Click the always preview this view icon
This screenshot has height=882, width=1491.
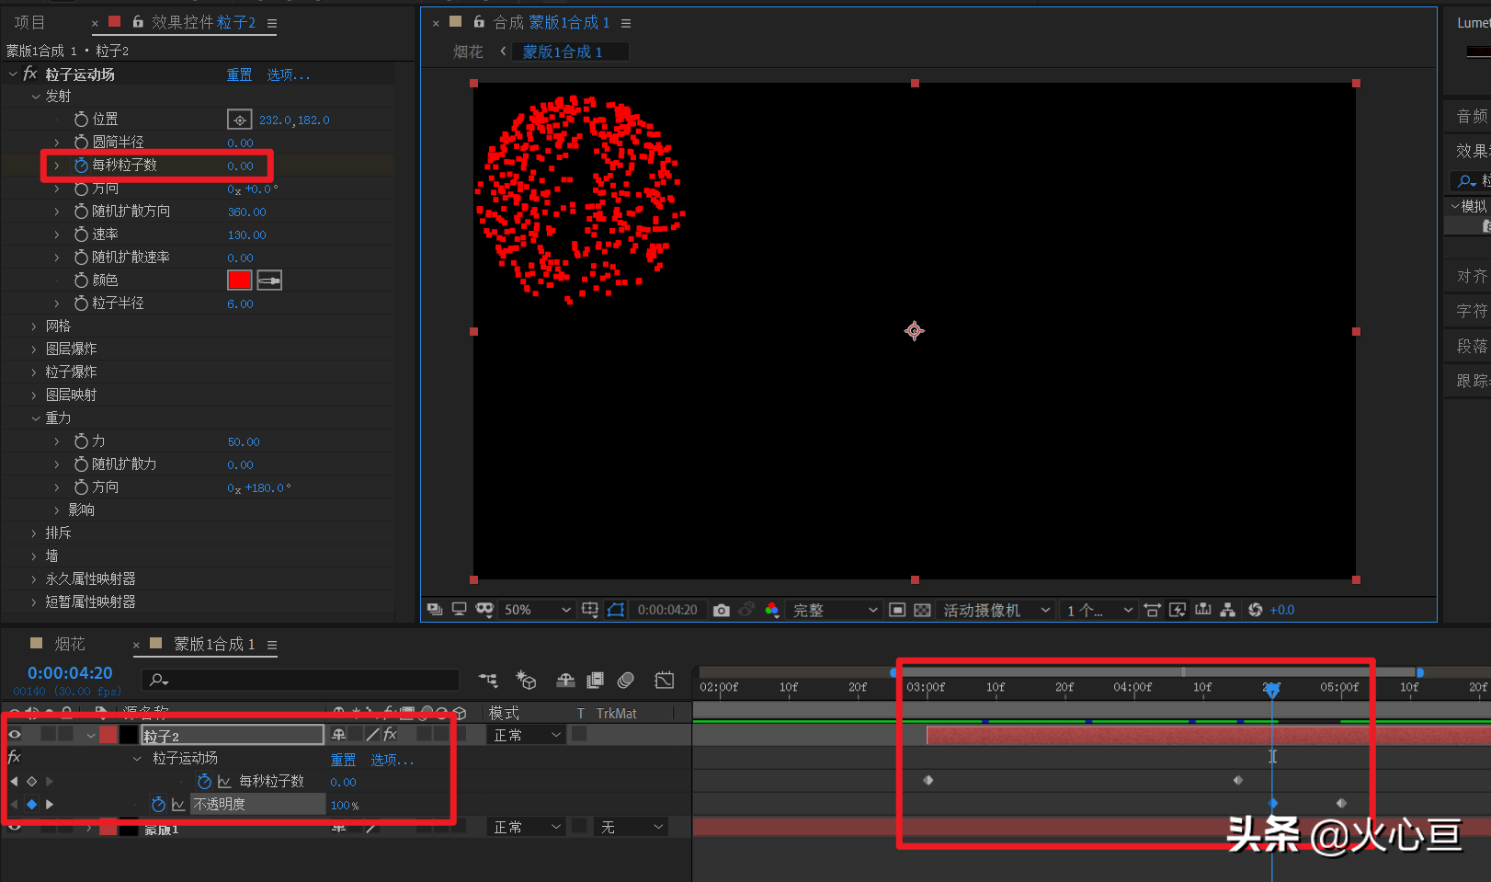(435, 610)
